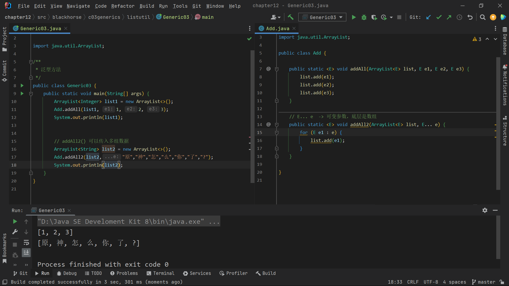Open the Problems tool window button
This screenshot has height=286, width=509.
pos(124,273)
